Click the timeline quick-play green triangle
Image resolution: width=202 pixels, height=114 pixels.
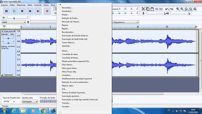click(x=4, y=27)
